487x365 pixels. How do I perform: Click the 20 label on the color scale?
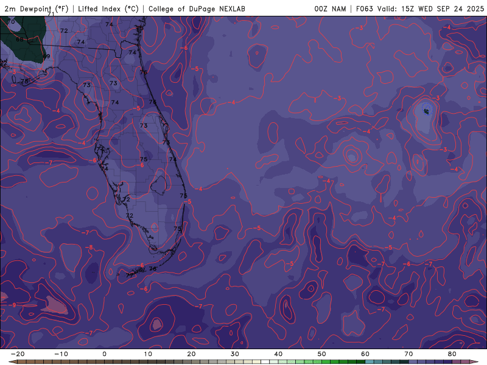click(191, 354)
